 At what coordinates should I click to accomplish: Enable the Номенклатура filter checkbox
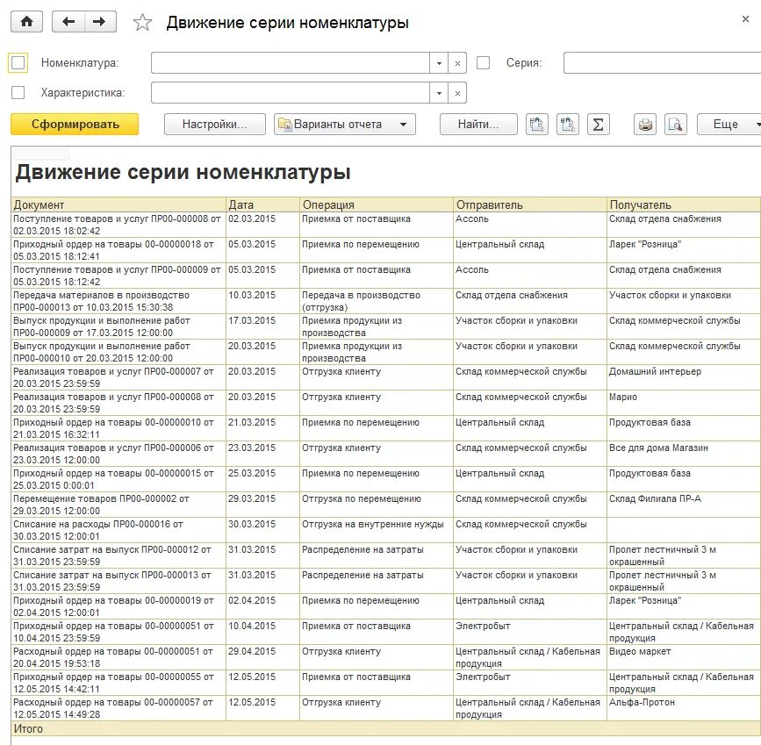(18, 62)
